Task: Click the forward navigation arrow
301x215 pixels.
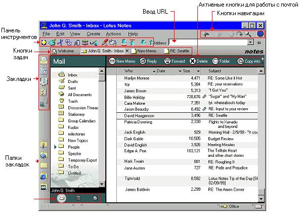Action: (x=219, y=34)
